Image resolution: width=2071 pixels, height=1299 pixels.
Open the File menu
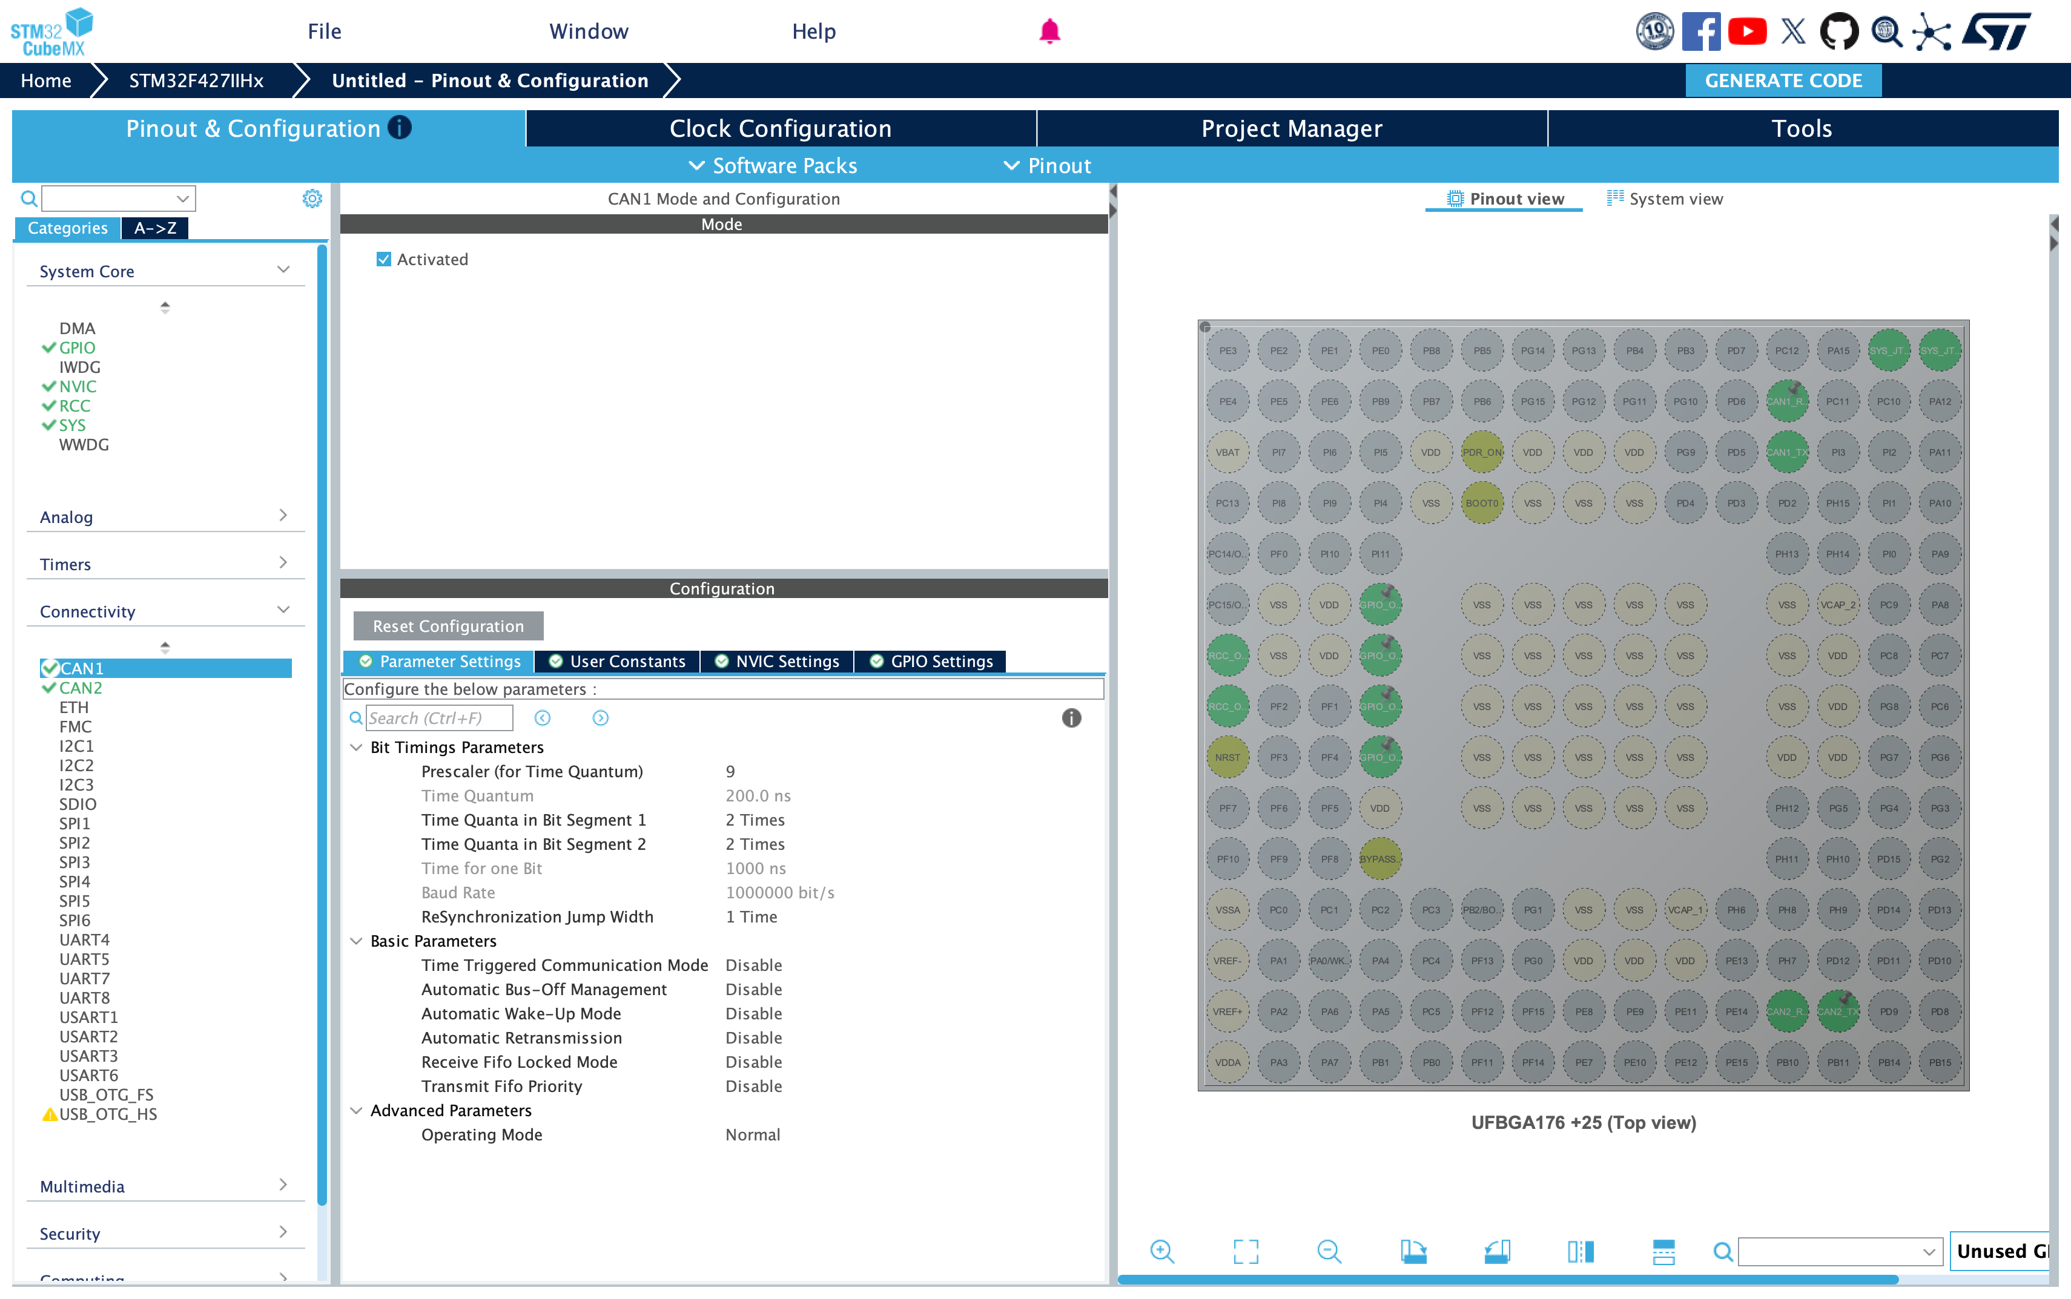[325, 32]
